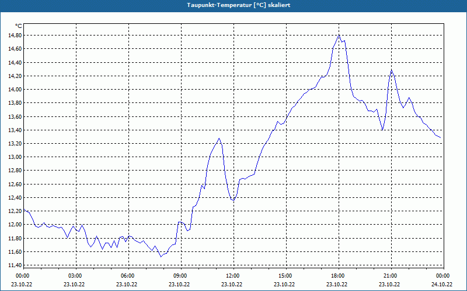Select the 18:00 time axis label
This screenshot has height=291, width=467.
339,276
